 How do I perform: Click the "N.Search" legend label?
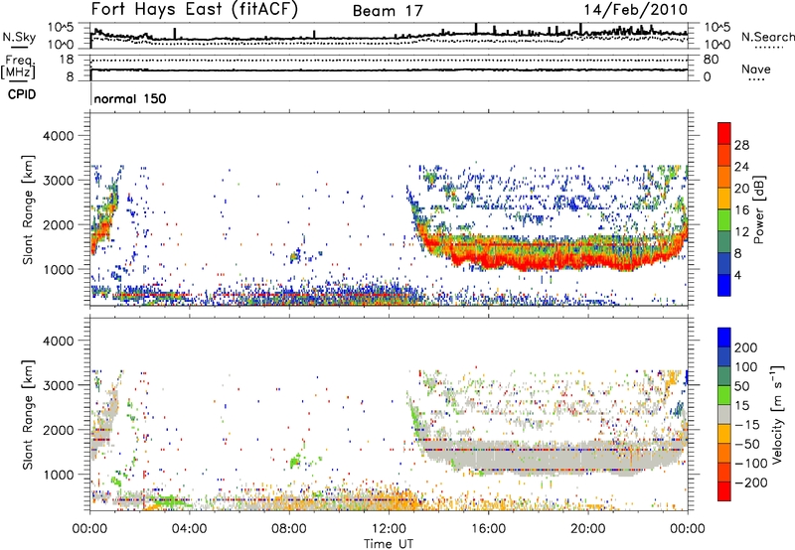pos(767,37)
